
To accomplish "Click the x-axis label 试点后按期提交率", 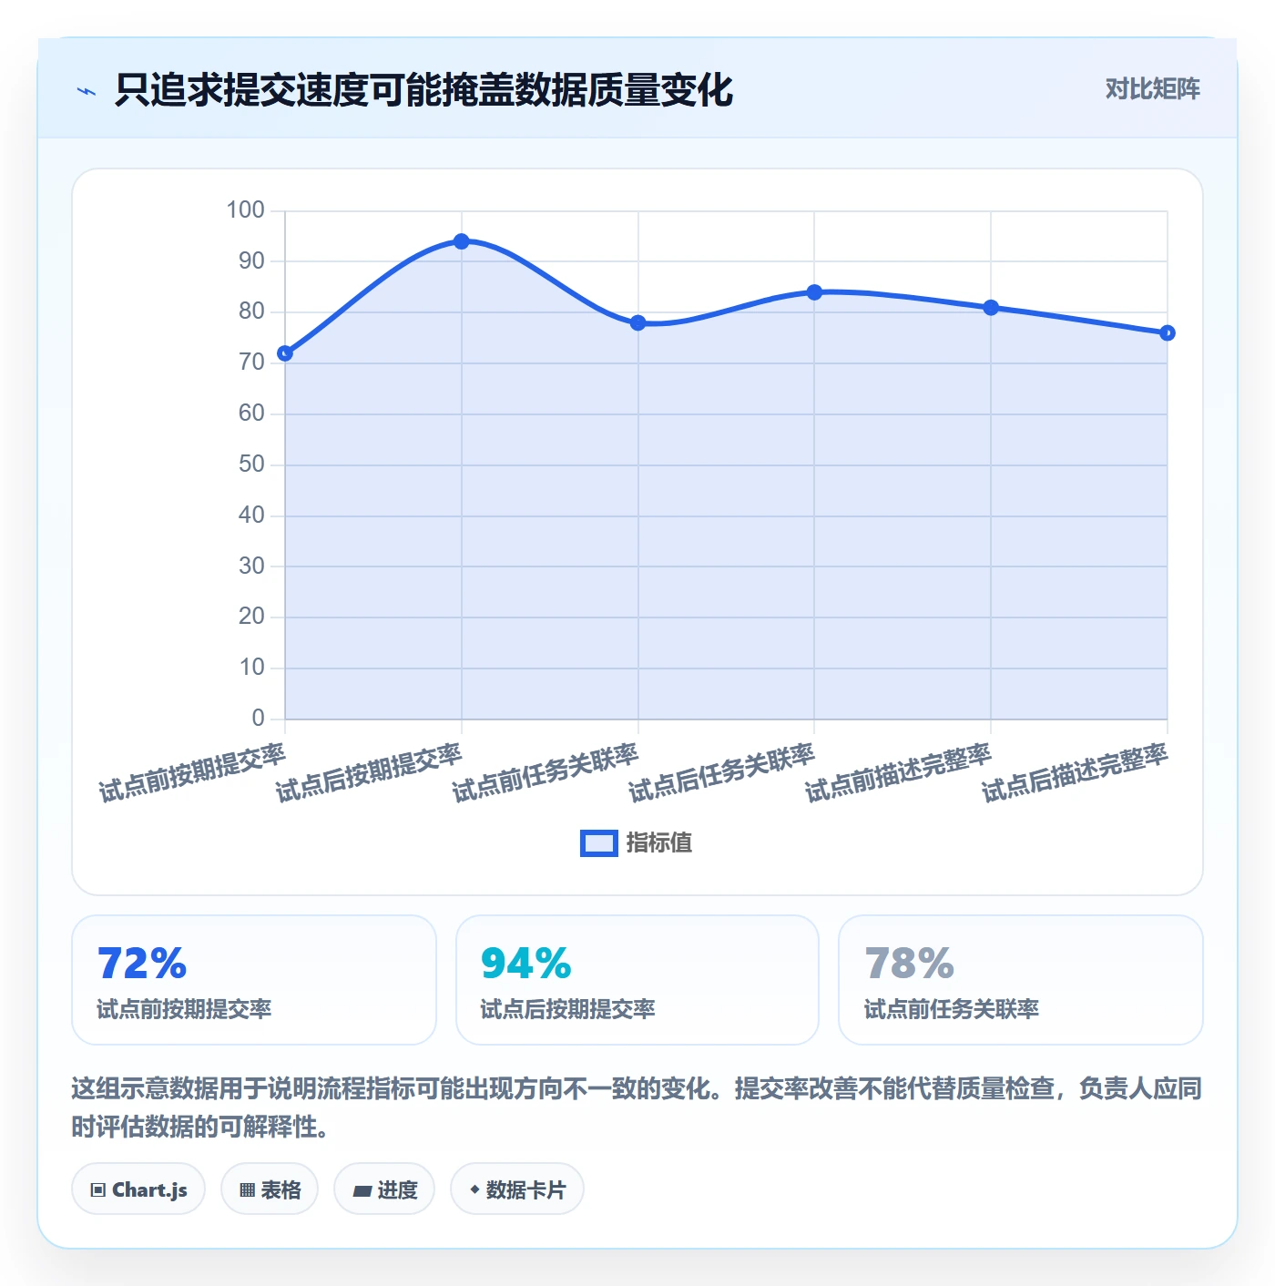I will [369, 772].
